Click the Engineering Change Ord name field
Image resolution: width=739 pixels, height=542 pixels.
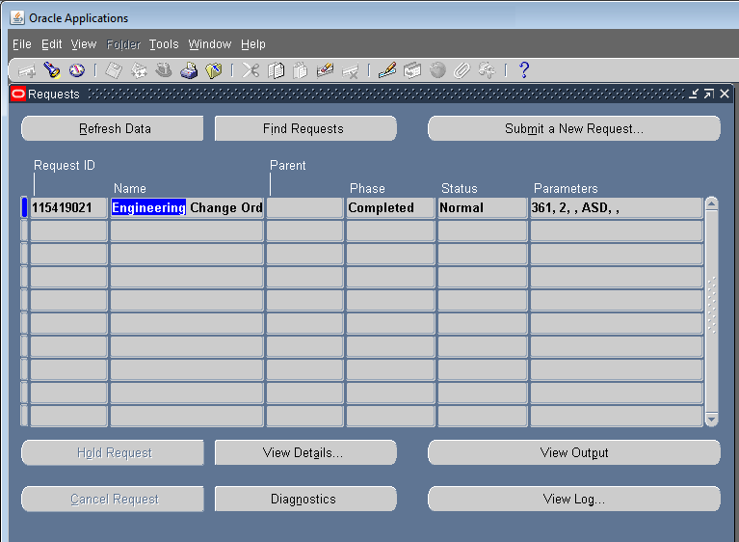pyautogui.click(x=187, y=207)
